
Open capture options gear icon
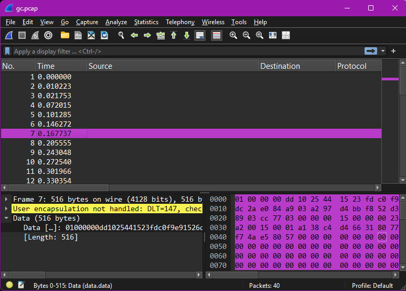(48, 35)
